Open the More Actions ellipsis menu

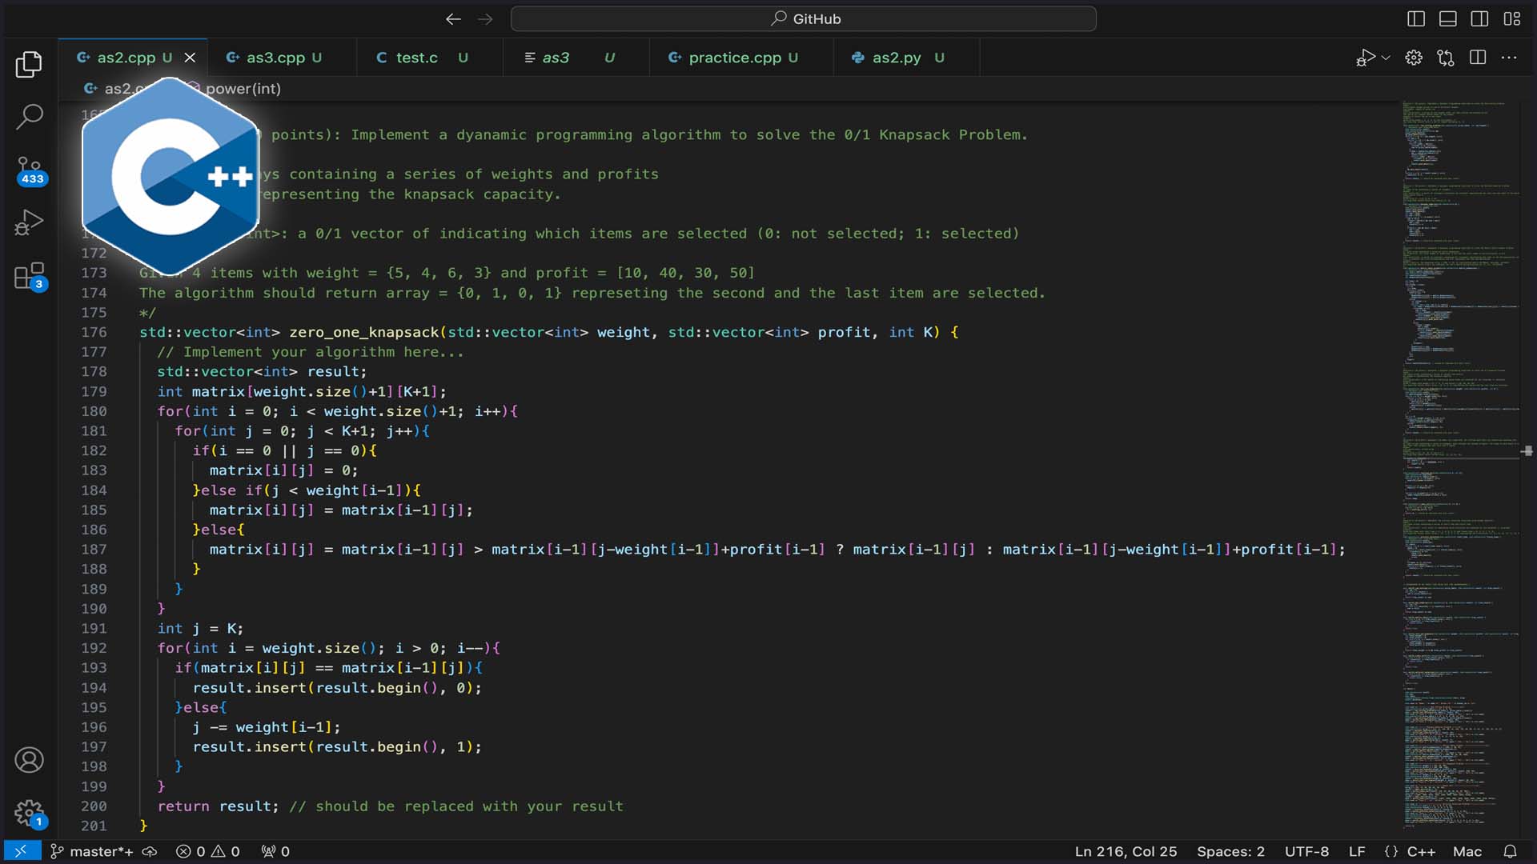pyautogui.click(x=1509, y=58)
